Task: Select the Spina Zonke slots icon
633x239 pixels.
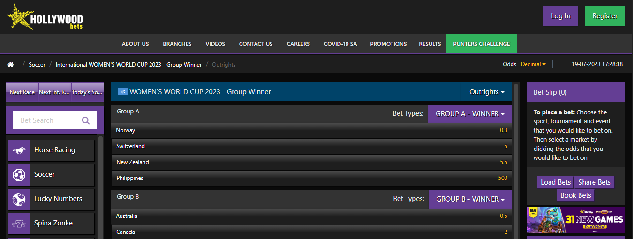Action: coord(19,224)
